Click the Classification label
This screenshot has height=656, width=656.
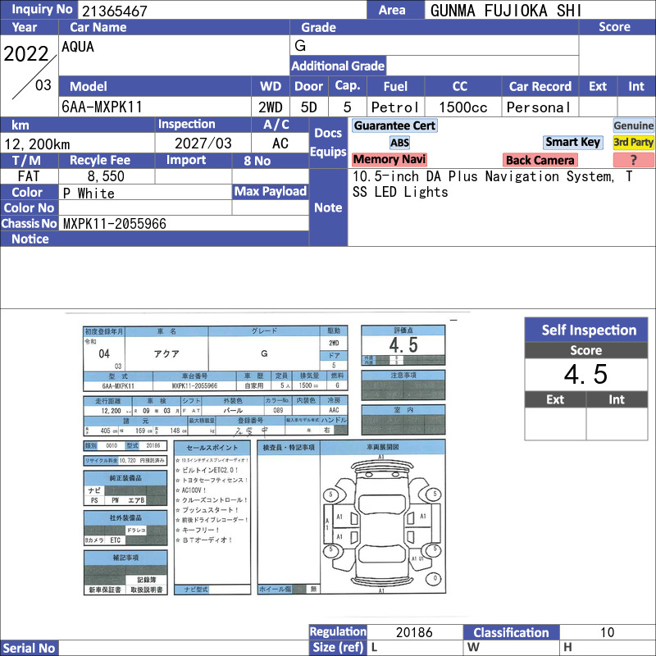pos(511,632)
